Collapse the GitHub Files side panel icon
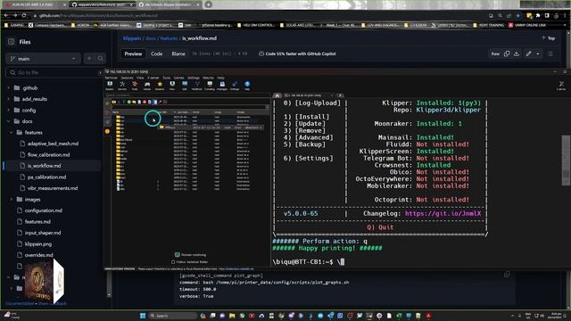The image size is (571, 321). (x=12, y=42)
